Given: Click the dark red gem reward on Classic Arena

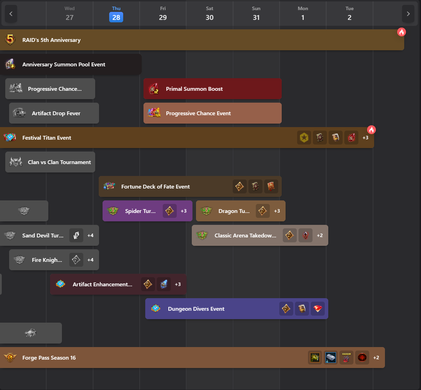Looking at the screenshot, I should 306,235.
